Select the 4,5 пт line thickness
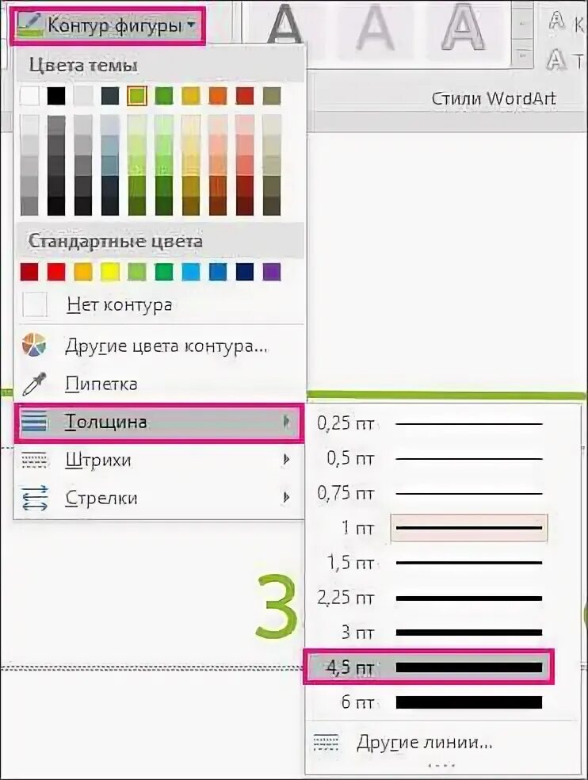588x780 pixels. (x=429, y=667)
